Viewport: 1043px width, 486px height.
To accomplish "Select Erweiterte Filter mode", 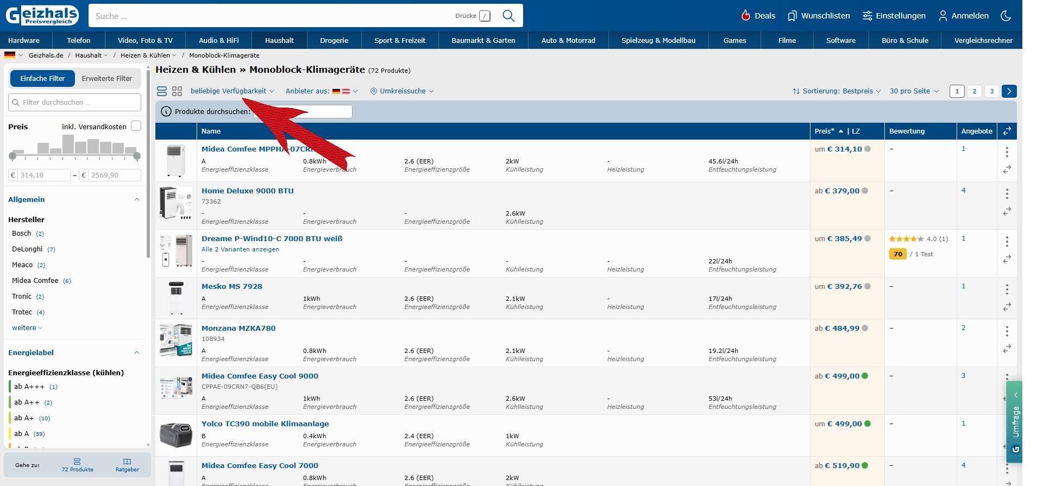I will (x=107, y=79).
